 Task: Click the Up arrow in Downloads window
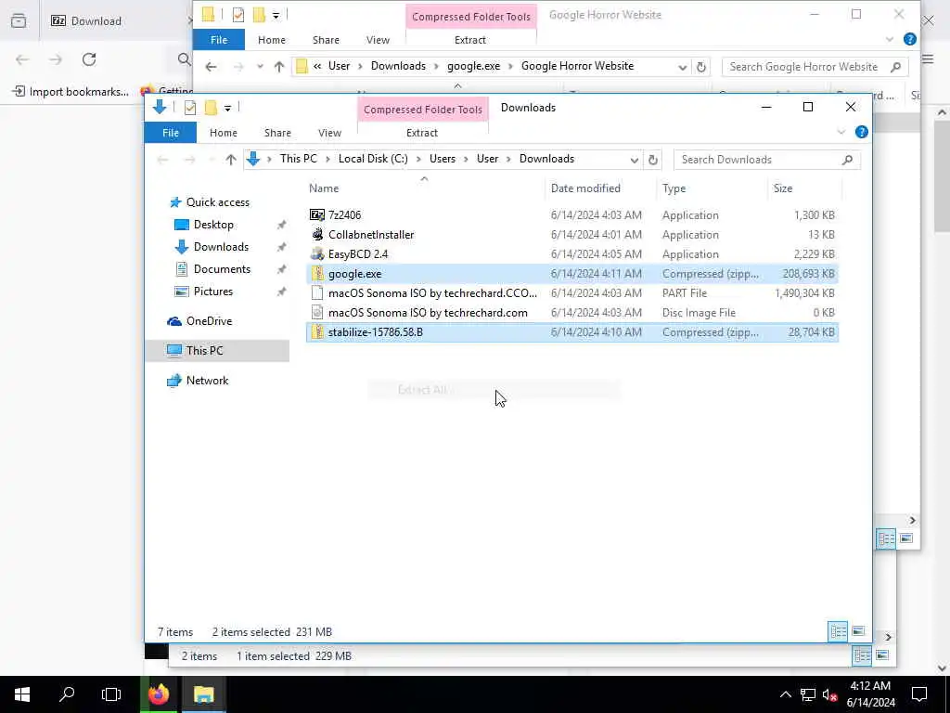[231, 160]
